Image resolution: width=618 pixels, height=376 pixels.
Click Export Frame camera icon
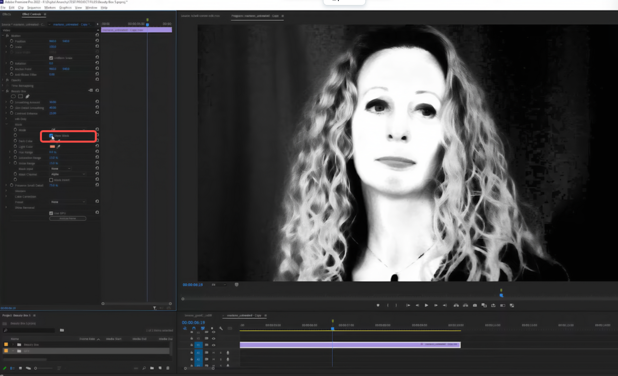click(x=475, y=305)
